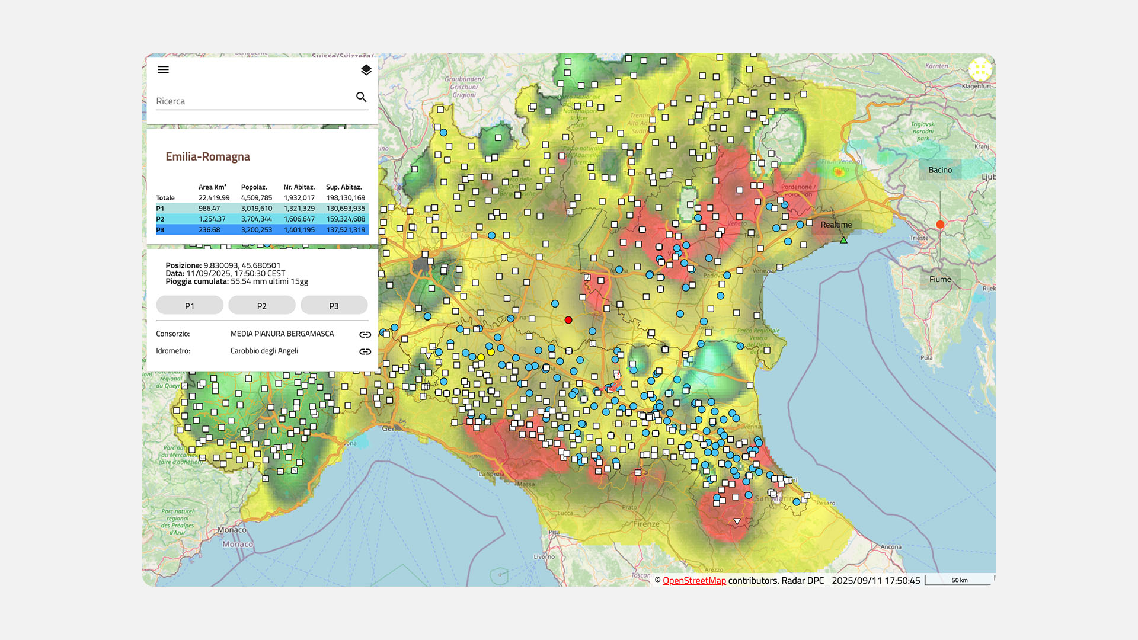Click the green triangle marker near Realtime

[x=843, y=240]
